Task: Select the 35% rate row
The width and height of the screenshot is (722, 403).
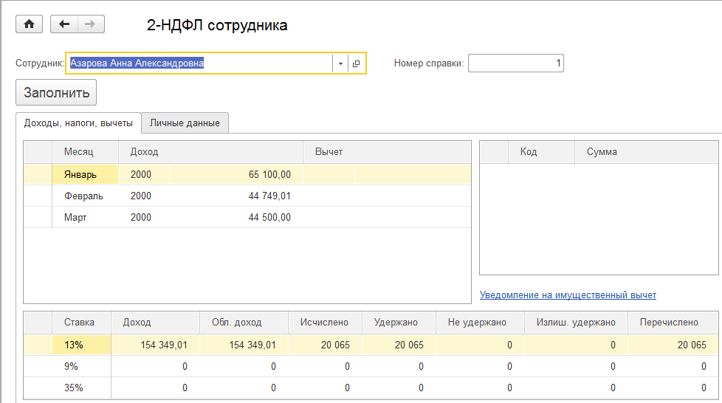Action: [74, 387]
